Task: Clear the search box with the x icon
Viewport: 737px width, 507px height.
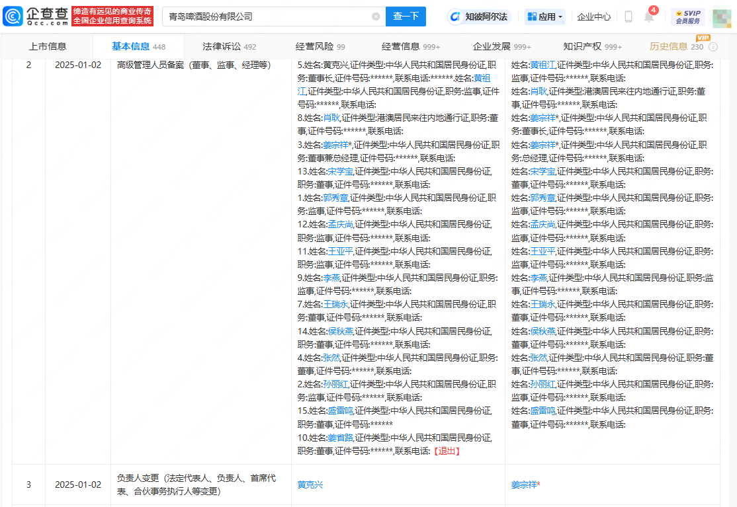Action: [x=376, y=17]
